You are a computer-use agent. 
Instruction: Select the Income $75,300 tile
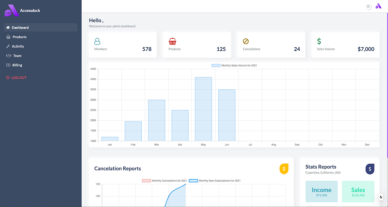(x=321, y=191)
